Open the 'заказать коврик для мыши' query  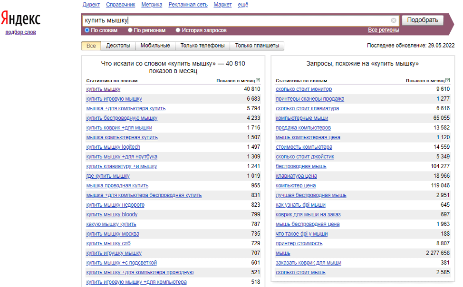point(309,263)
